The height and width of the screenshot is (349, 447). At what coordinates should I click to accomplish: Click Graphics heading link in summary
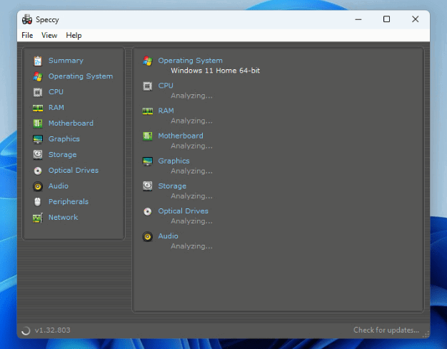(x=174, y=161)
